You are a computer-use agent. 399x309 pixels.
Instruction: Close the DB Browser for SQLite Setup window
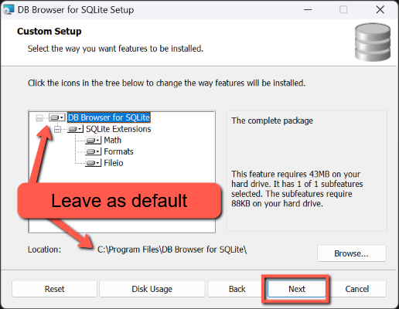click(x=380, y=10)
